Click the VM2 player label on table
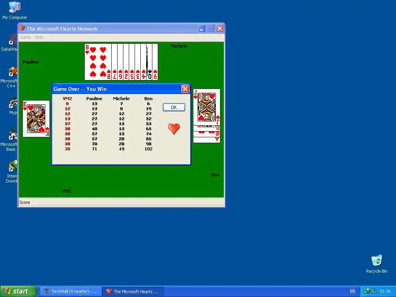Screen dimensions: 396x297 coord(67,191)
